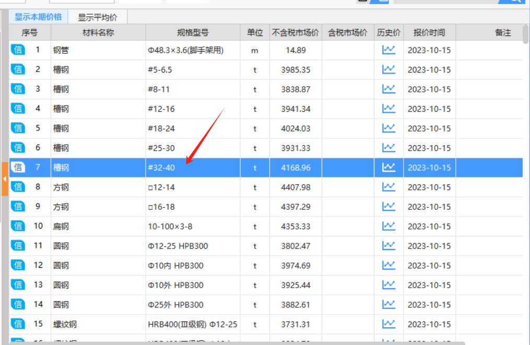Show history chart for 方钢 □16-18
This screenshot has width=530, height=345.
[388, 207]
